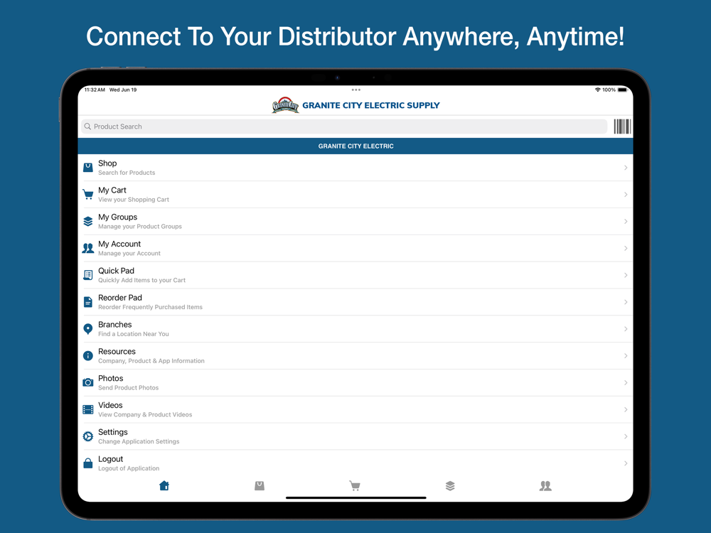Click 'Send Product Photos' subtitle
This screenshot has width=711, height=533.
128,388
